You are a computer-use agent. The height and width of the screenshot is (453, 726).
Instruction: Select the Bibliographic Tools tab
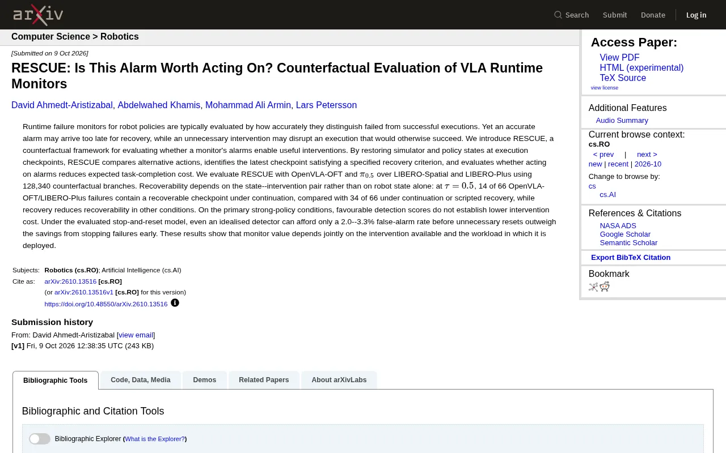pos(56,381)
